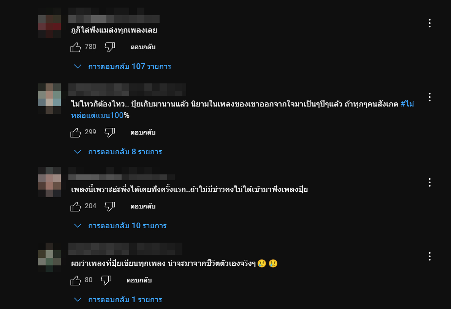Open options menu for the 299-likes comment
Viewport: 451px width, 309px height.
coord(429,97)
